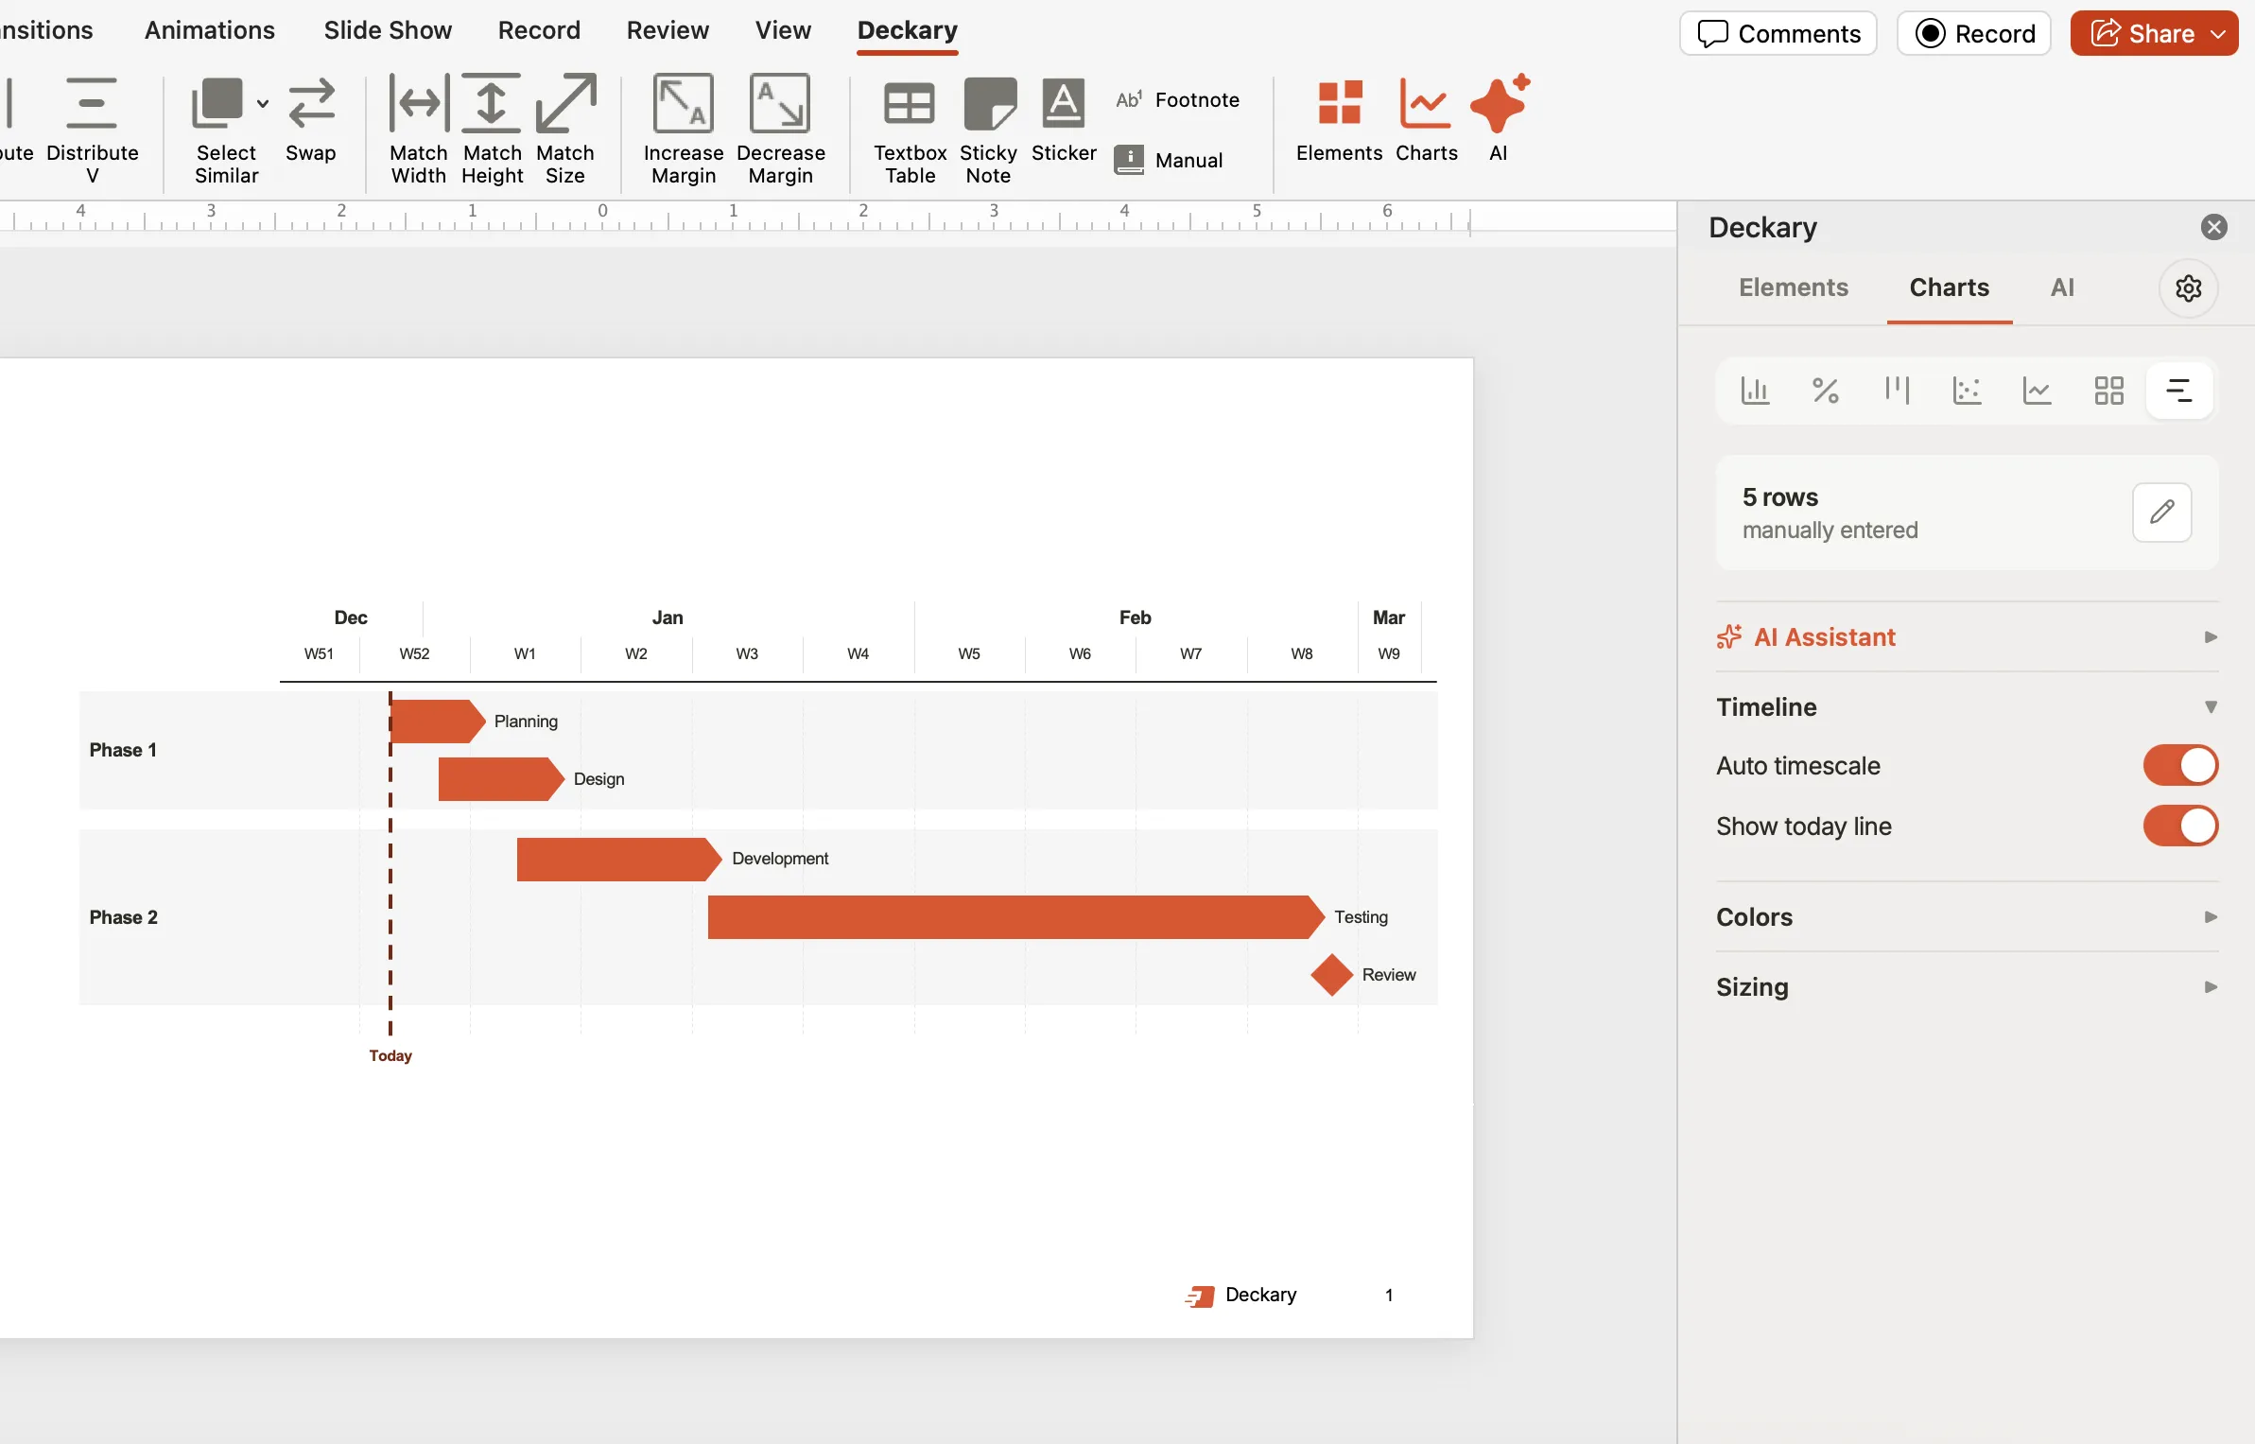Open Deckary panel settings gear
Image resolution: width=2255 pixels, height=1444 pixels.
click(2188, 287)
